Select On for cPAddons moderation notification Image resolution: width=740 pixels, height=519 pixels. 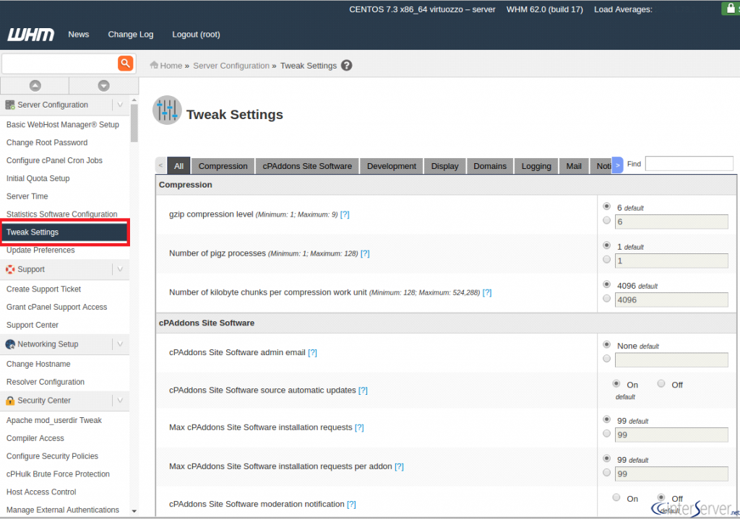click(x=616, y=497)
